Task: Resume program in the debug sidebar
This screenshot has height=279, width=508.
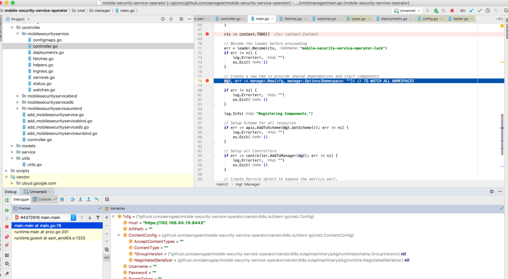Action: pos(7,210)
